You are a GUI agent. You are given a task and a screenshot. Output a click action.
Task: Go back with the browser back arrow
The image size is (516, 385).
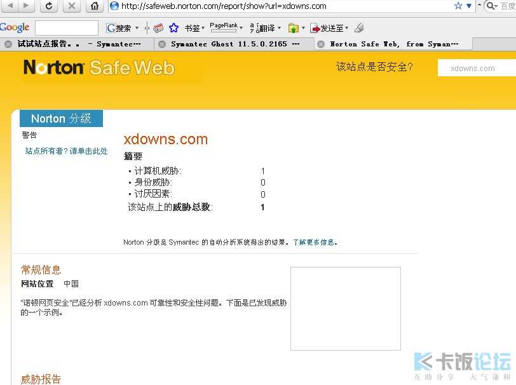tap(10, 6)
